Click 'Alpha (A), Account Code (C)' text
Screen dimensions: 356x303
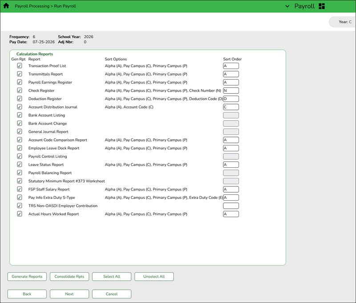click(x=129, y=107)
